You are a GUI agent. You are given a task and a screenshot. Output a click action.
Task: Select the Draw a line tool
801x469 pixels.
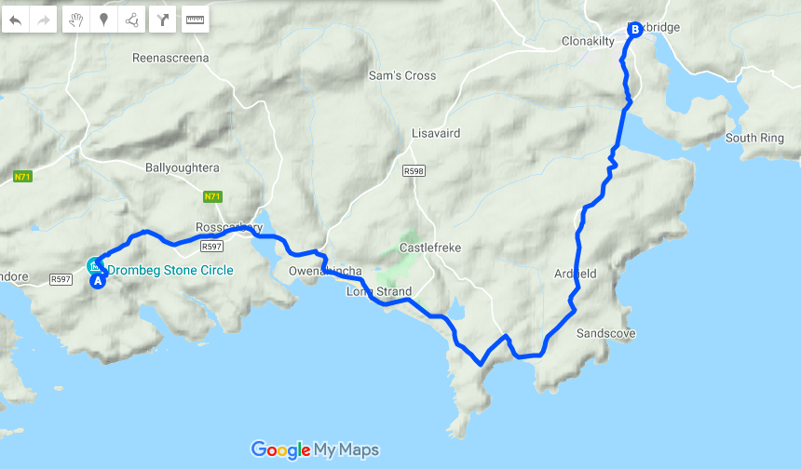coord(131,20)
